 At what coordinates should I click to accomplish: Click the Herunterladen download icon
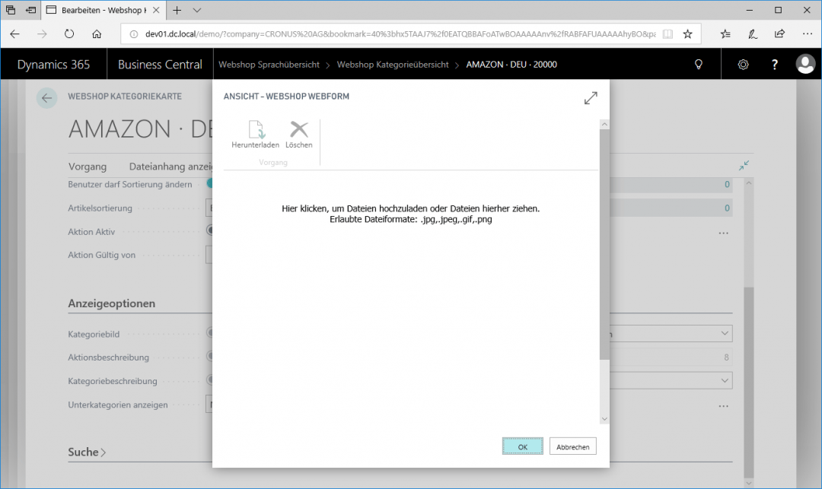[256, 129]
